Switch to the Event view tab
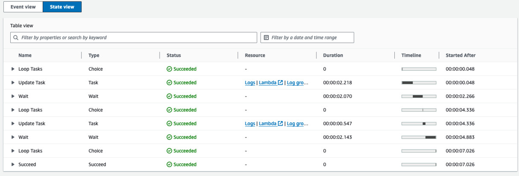This screenshot has height=176, width=519. coord(23,7)
